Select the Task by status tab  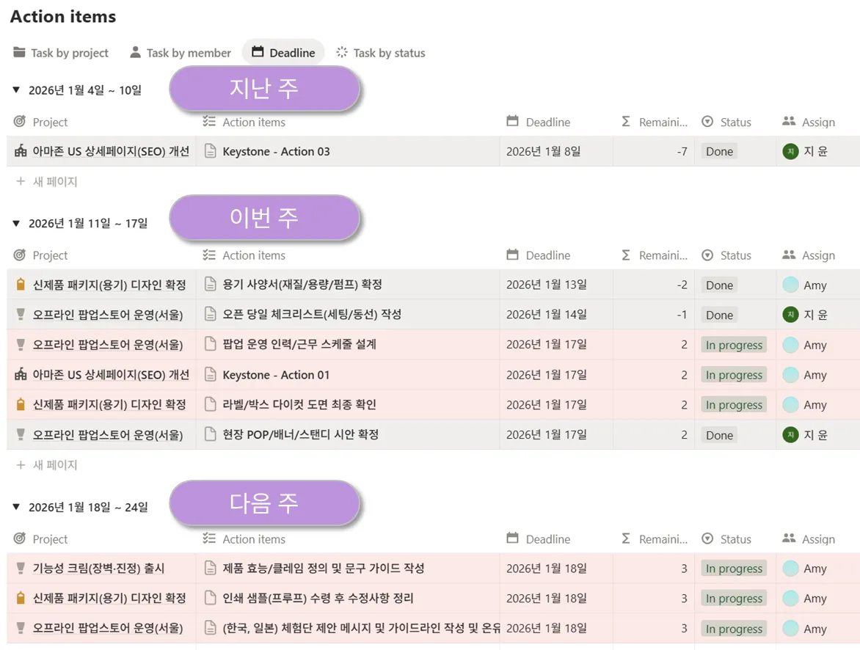[381, 53]
